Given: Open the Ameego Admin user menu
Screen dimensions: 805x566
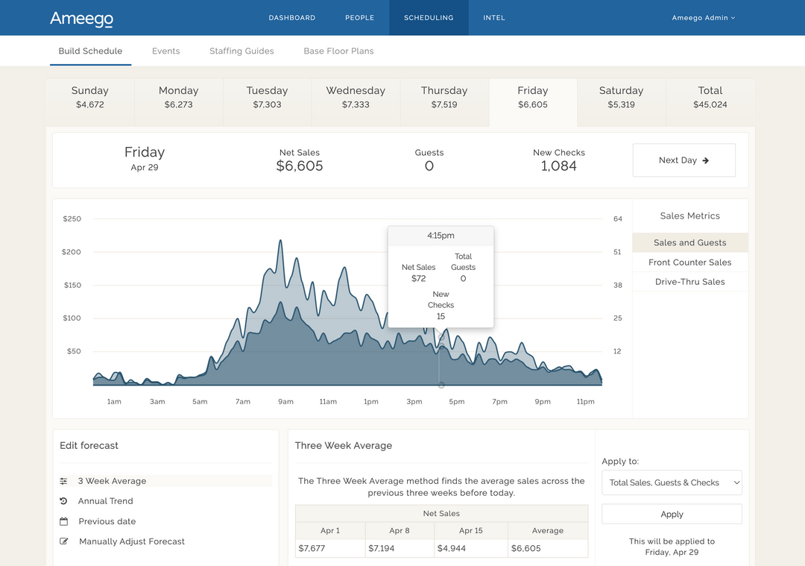Looking at the screenshot, I should pyautogui.click(x=703, y=18).
